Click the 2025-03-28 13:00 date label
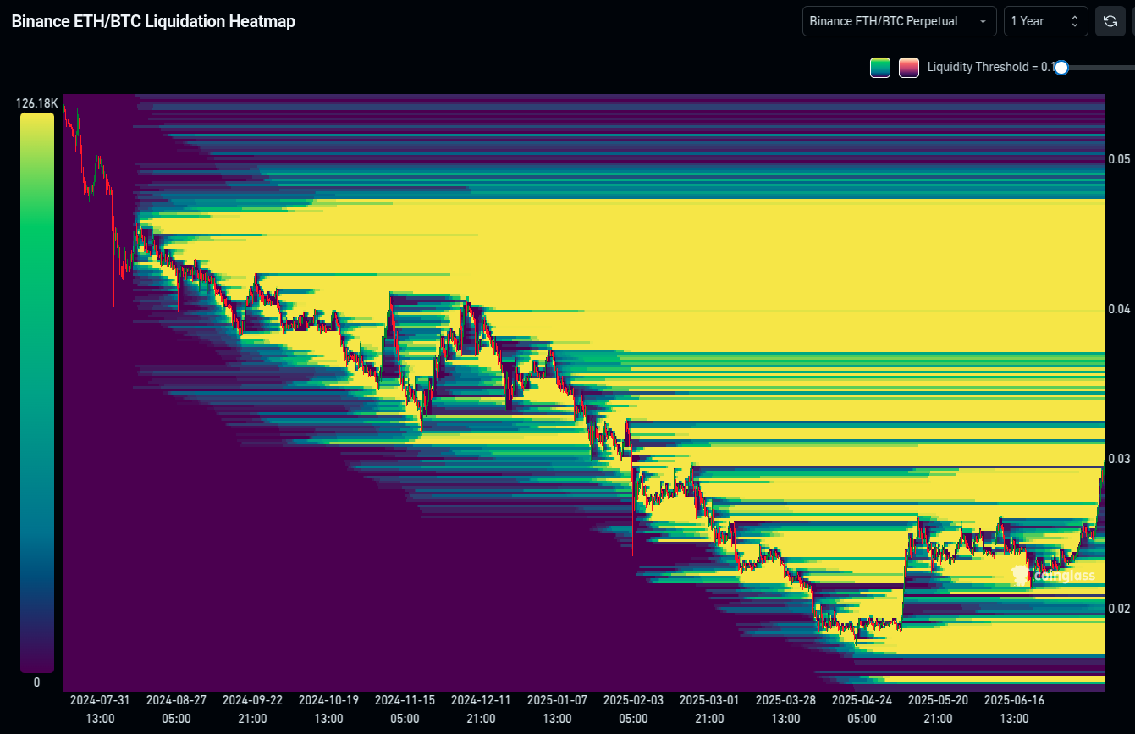Viewport: 1135px width, 734px height. point(785,709)
